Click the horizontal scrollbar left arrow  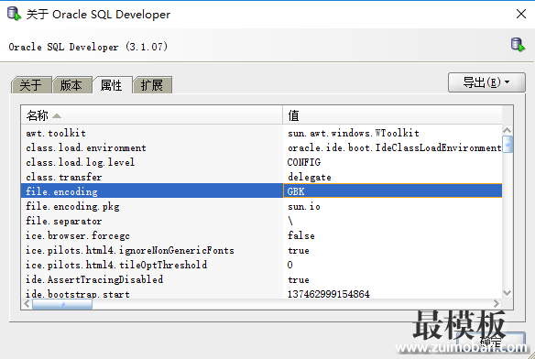[27, 304]
